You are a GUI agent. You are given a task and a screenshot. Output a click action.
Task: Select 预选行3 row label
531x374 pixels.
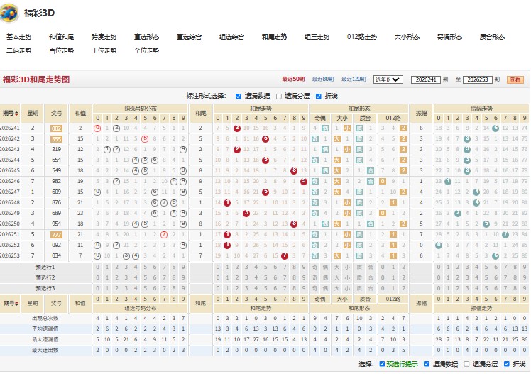coord(45,288)
